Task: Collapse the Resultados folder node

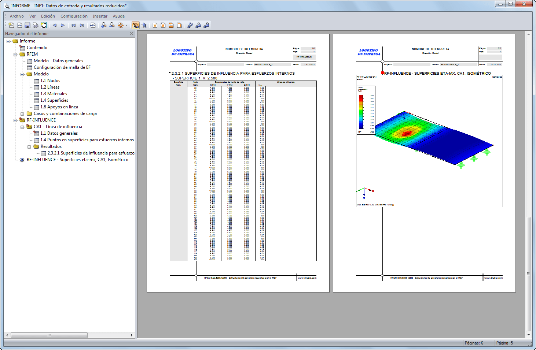Action: (29, 147)
